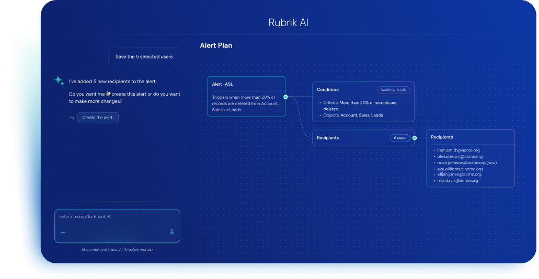This screenshot has height=279, width=539.
Task: Click the Awaiting details badge
Action: click(x=393, y=90)
